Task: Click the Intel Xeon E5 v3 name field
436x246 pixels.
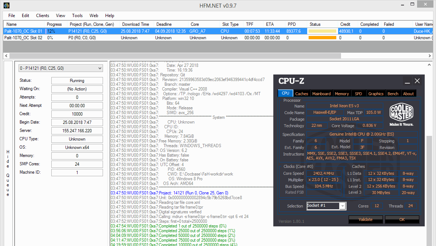Action: tap(344, 106)
